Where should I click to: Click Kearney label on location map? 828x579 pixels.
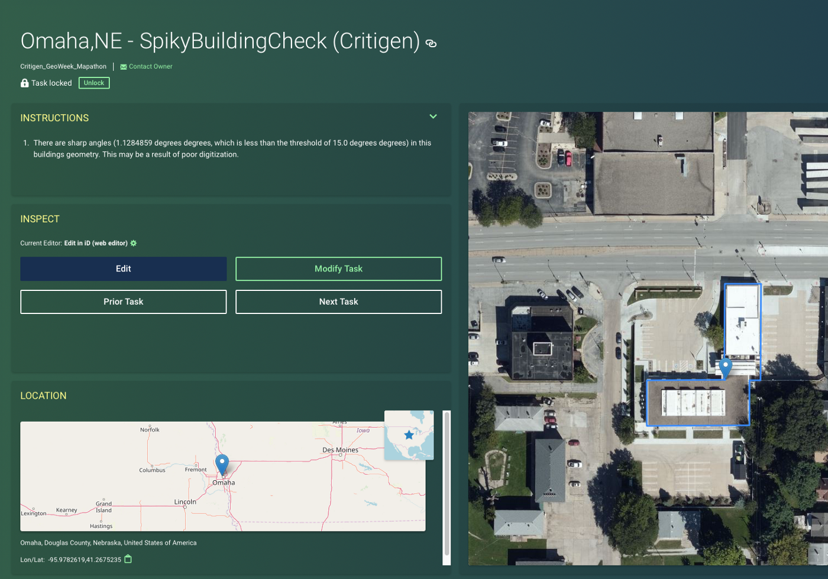coord(66,510)
